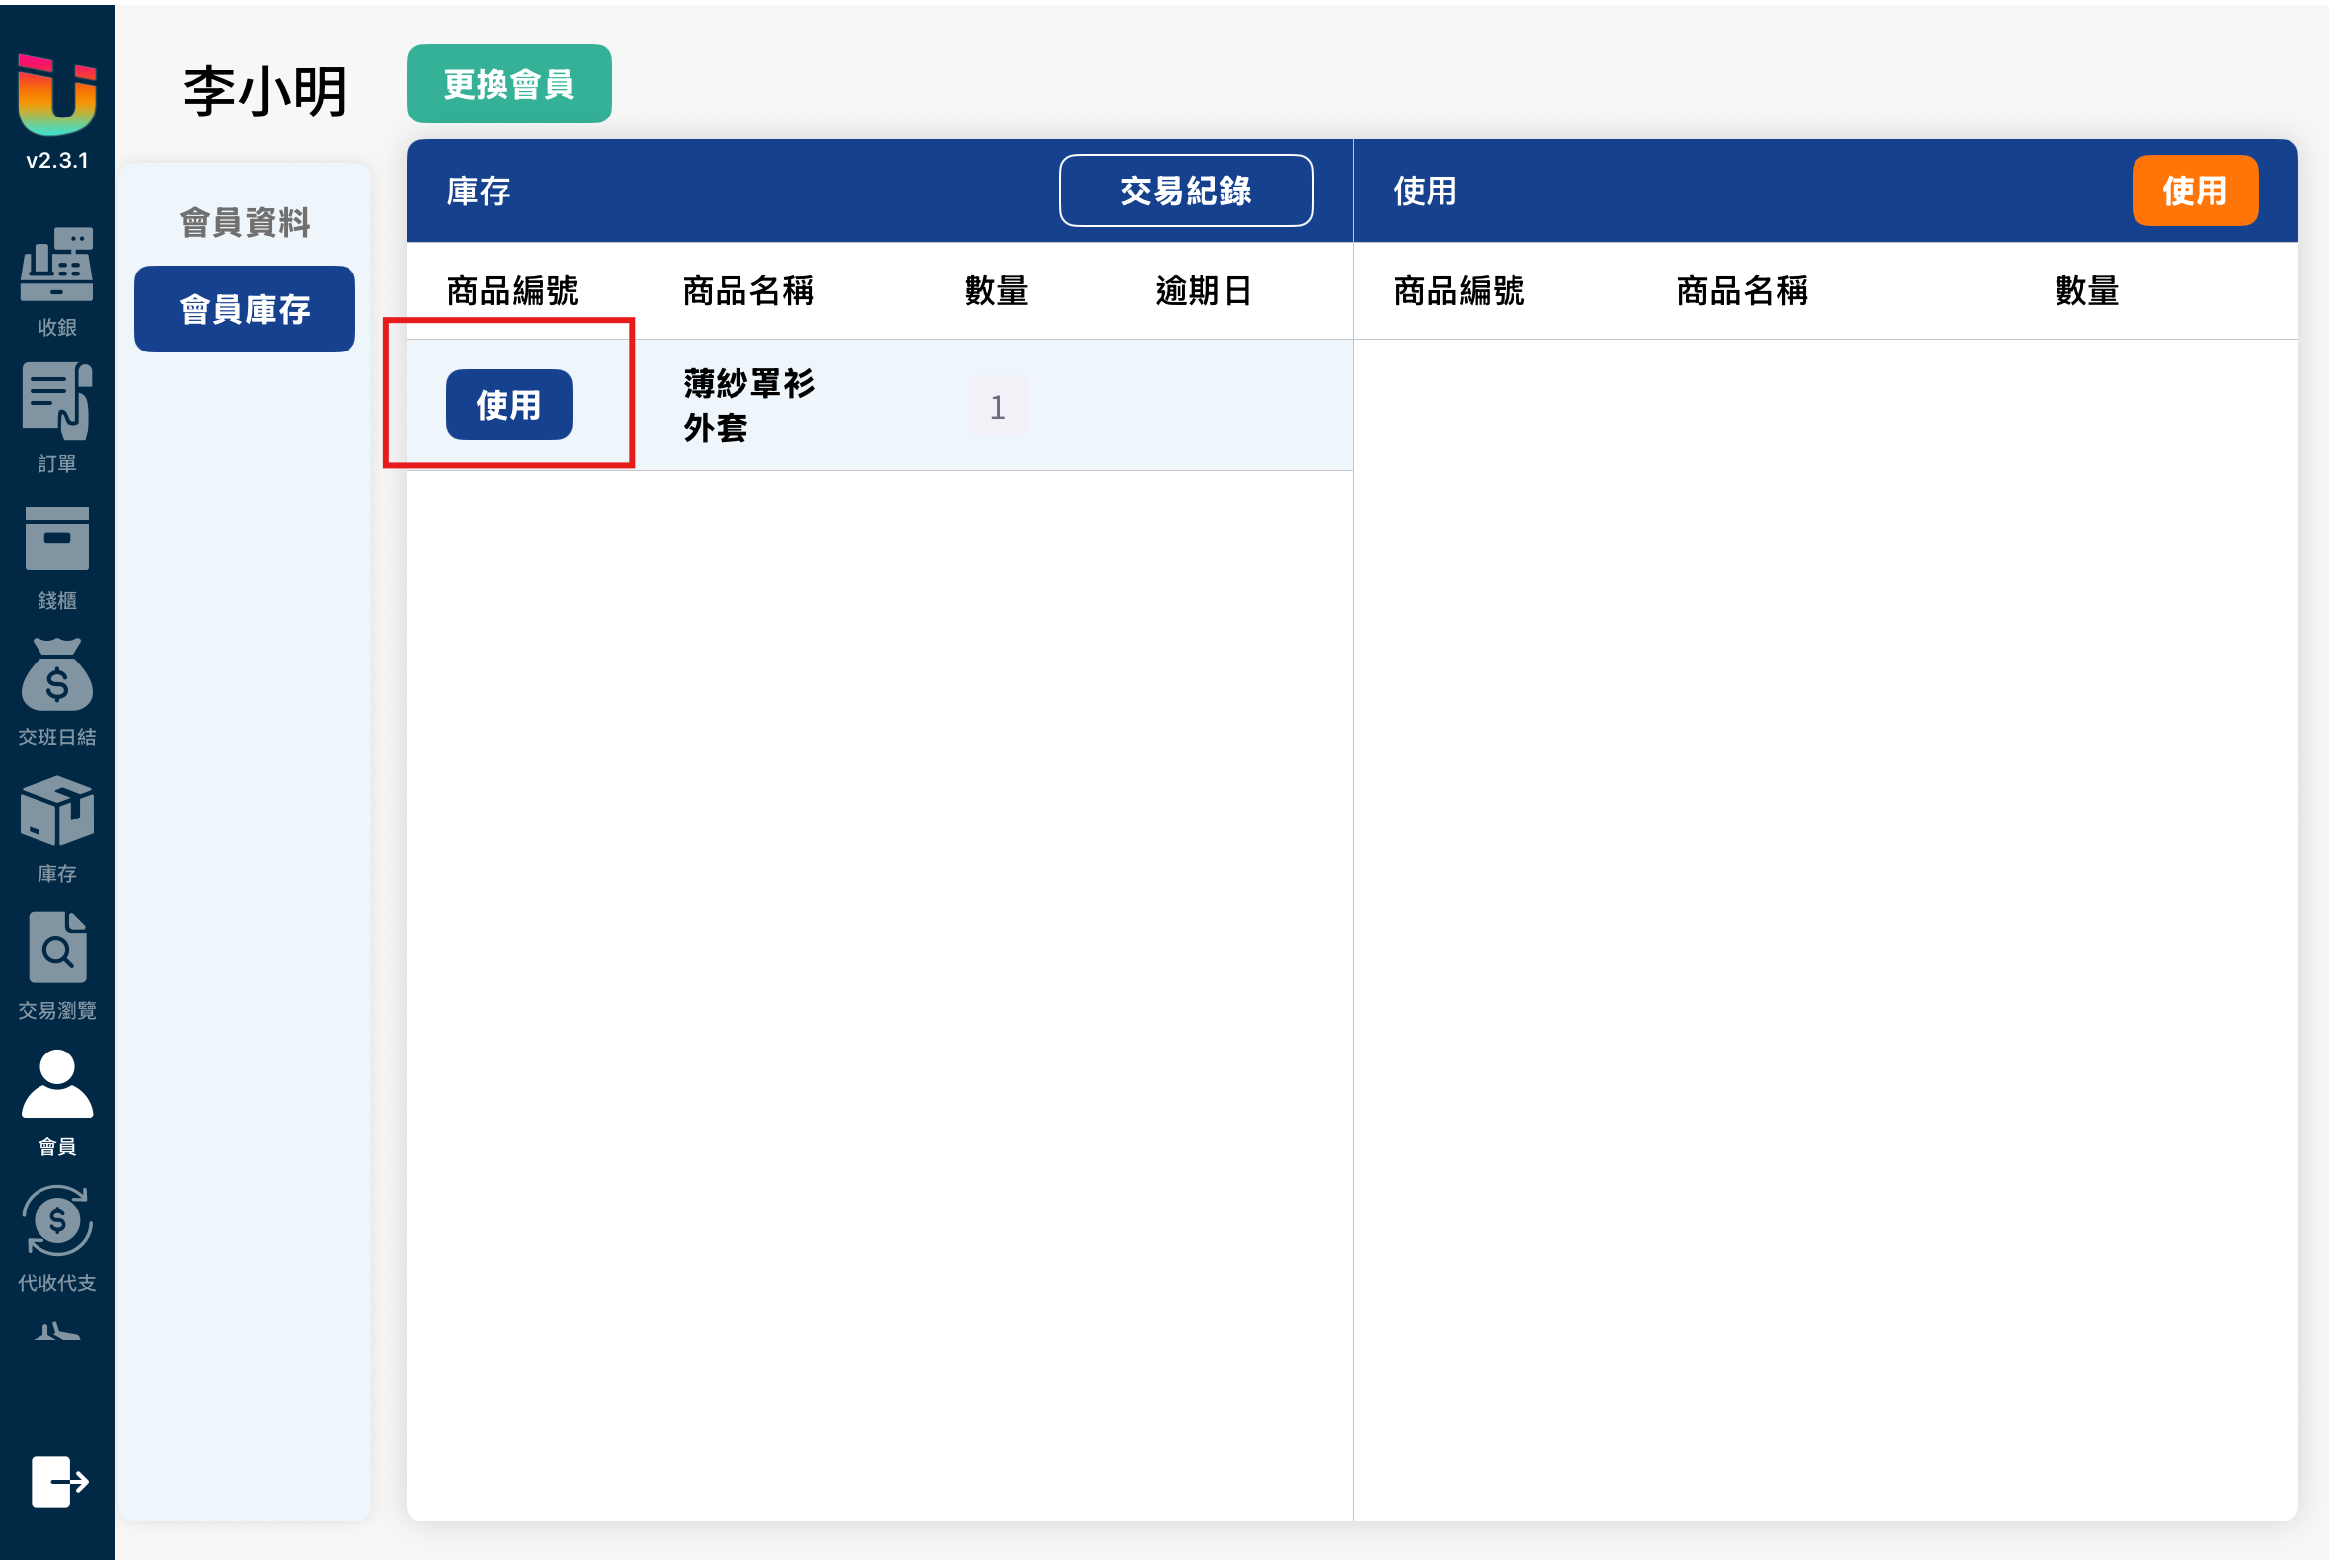Open the 交易紀錄 transaction records button
Viewport: 2329px width, 1560px height.
tap(1186, 190)
